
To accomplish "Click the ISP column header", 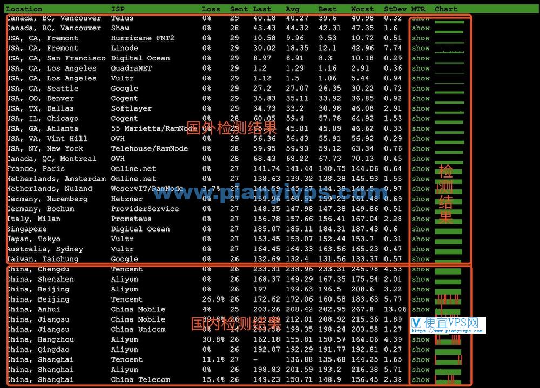I will [x=118, y=9].
